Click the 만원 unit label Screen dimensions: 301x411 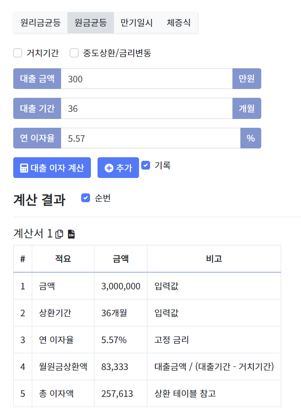[247, 78]
